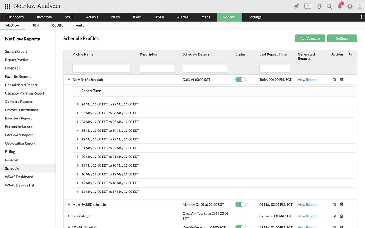The image size is (365, 228).
Task: Click the Last Report Time filter field
Action: point(275,68)
